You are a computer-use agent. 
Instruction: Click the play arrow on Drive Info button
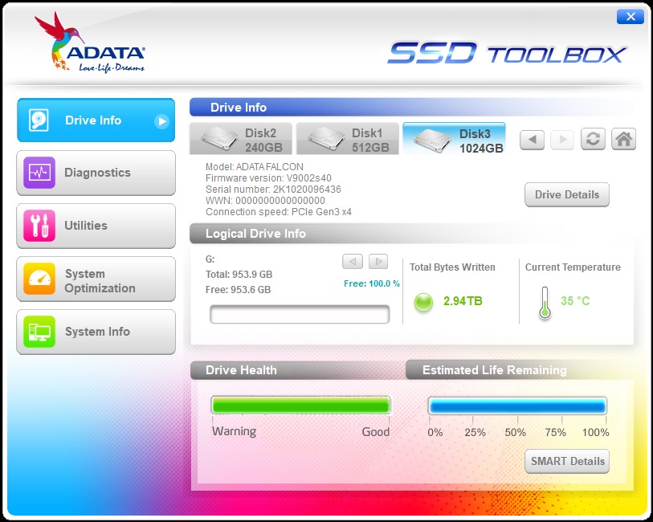pyautogui.click(x=161, y=121)
